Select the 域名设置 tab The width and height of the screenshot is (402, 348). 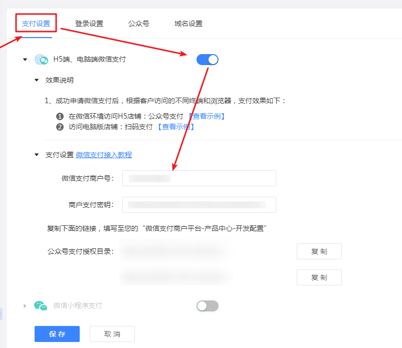pos(188,24)
